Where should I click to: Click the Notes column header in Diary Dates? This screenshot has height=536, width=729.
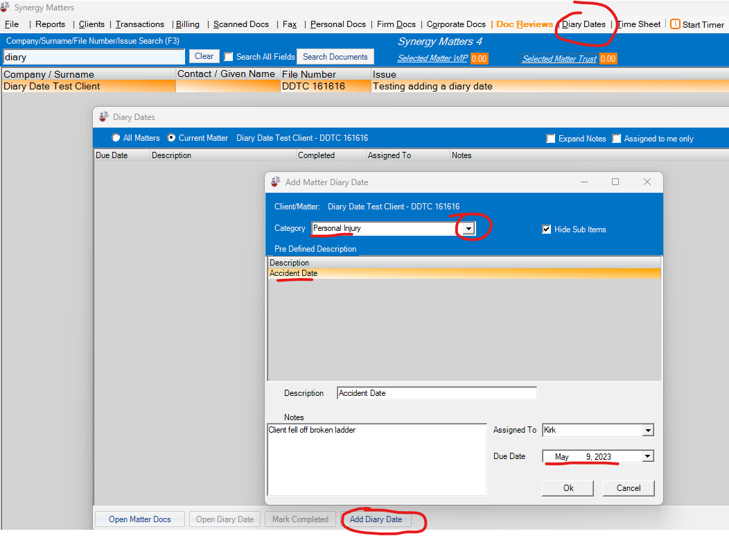589,155
